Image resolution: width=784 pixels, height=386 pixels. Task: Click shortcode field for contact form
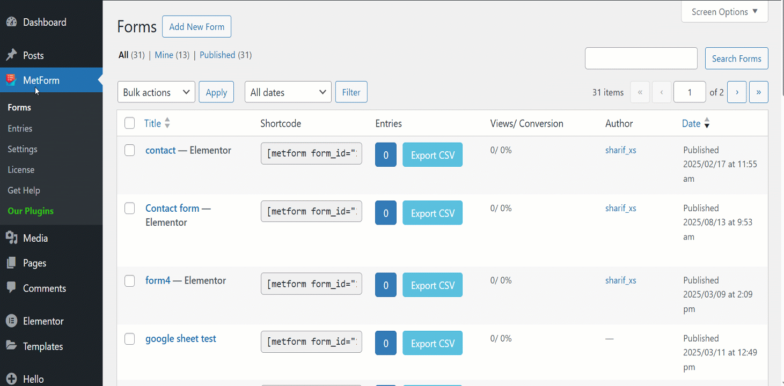pos(311,153)
